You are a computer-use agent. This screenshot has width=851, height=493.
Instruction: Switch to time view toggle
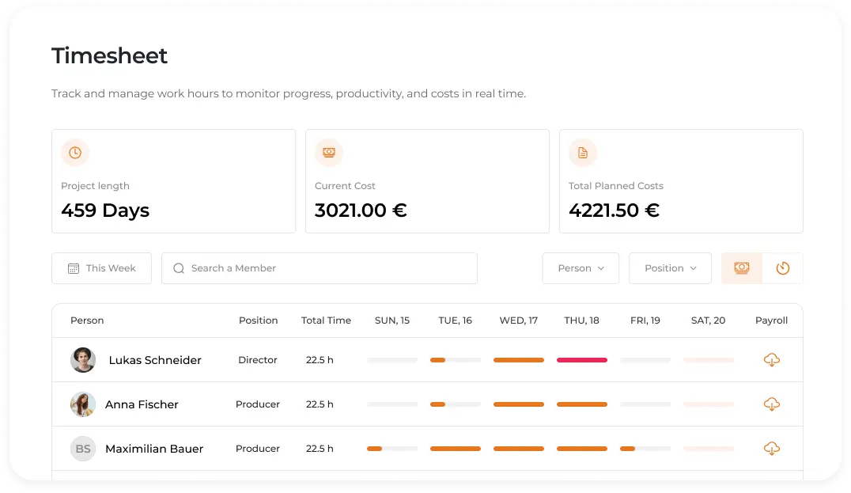pyautogui.click(x=783, y=268)
